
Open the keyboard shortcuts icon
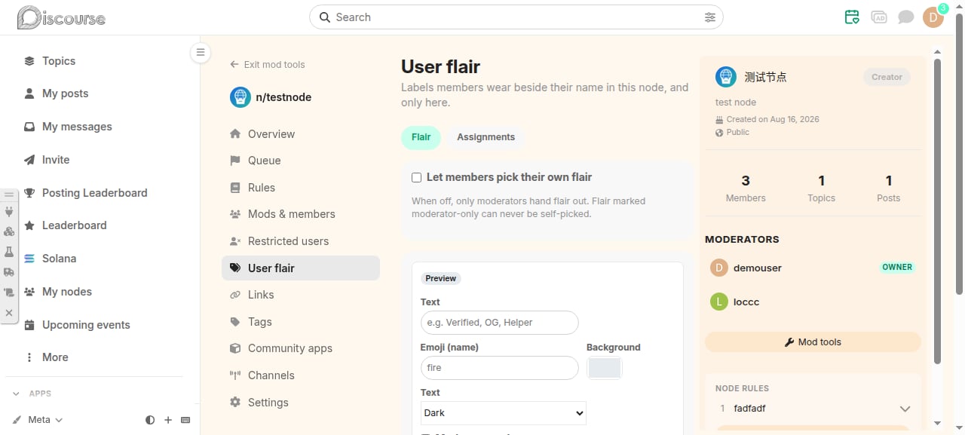coord(185,420)
